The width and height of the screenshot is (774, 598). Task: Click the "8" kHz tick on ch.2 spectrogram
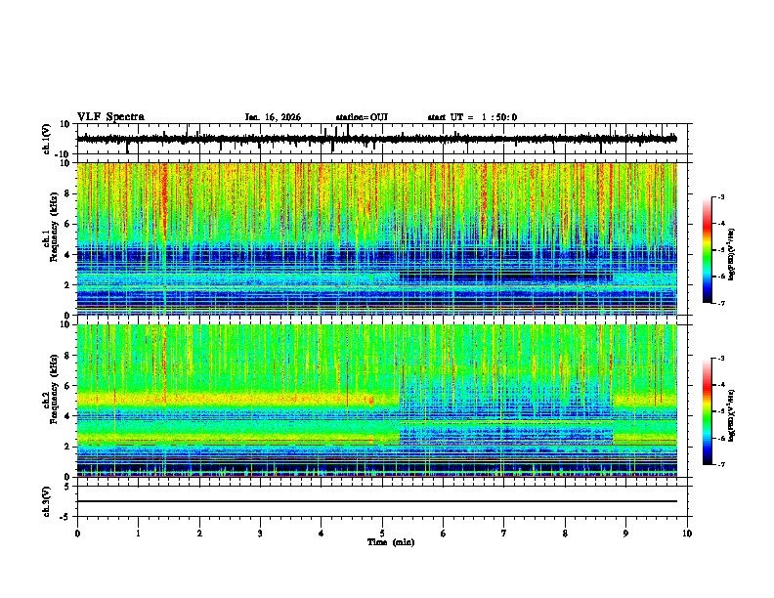[67, 356]
